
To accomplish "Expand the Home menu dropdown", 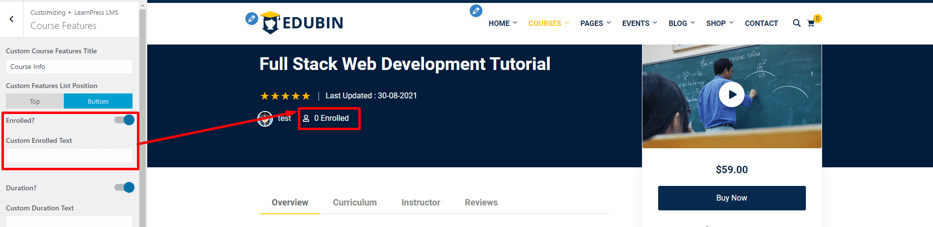I will [503, 23].
